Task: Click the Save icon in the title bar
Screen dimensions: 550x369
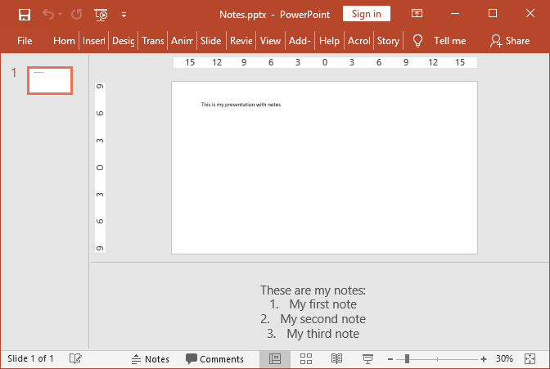Action: click(24, 14)
